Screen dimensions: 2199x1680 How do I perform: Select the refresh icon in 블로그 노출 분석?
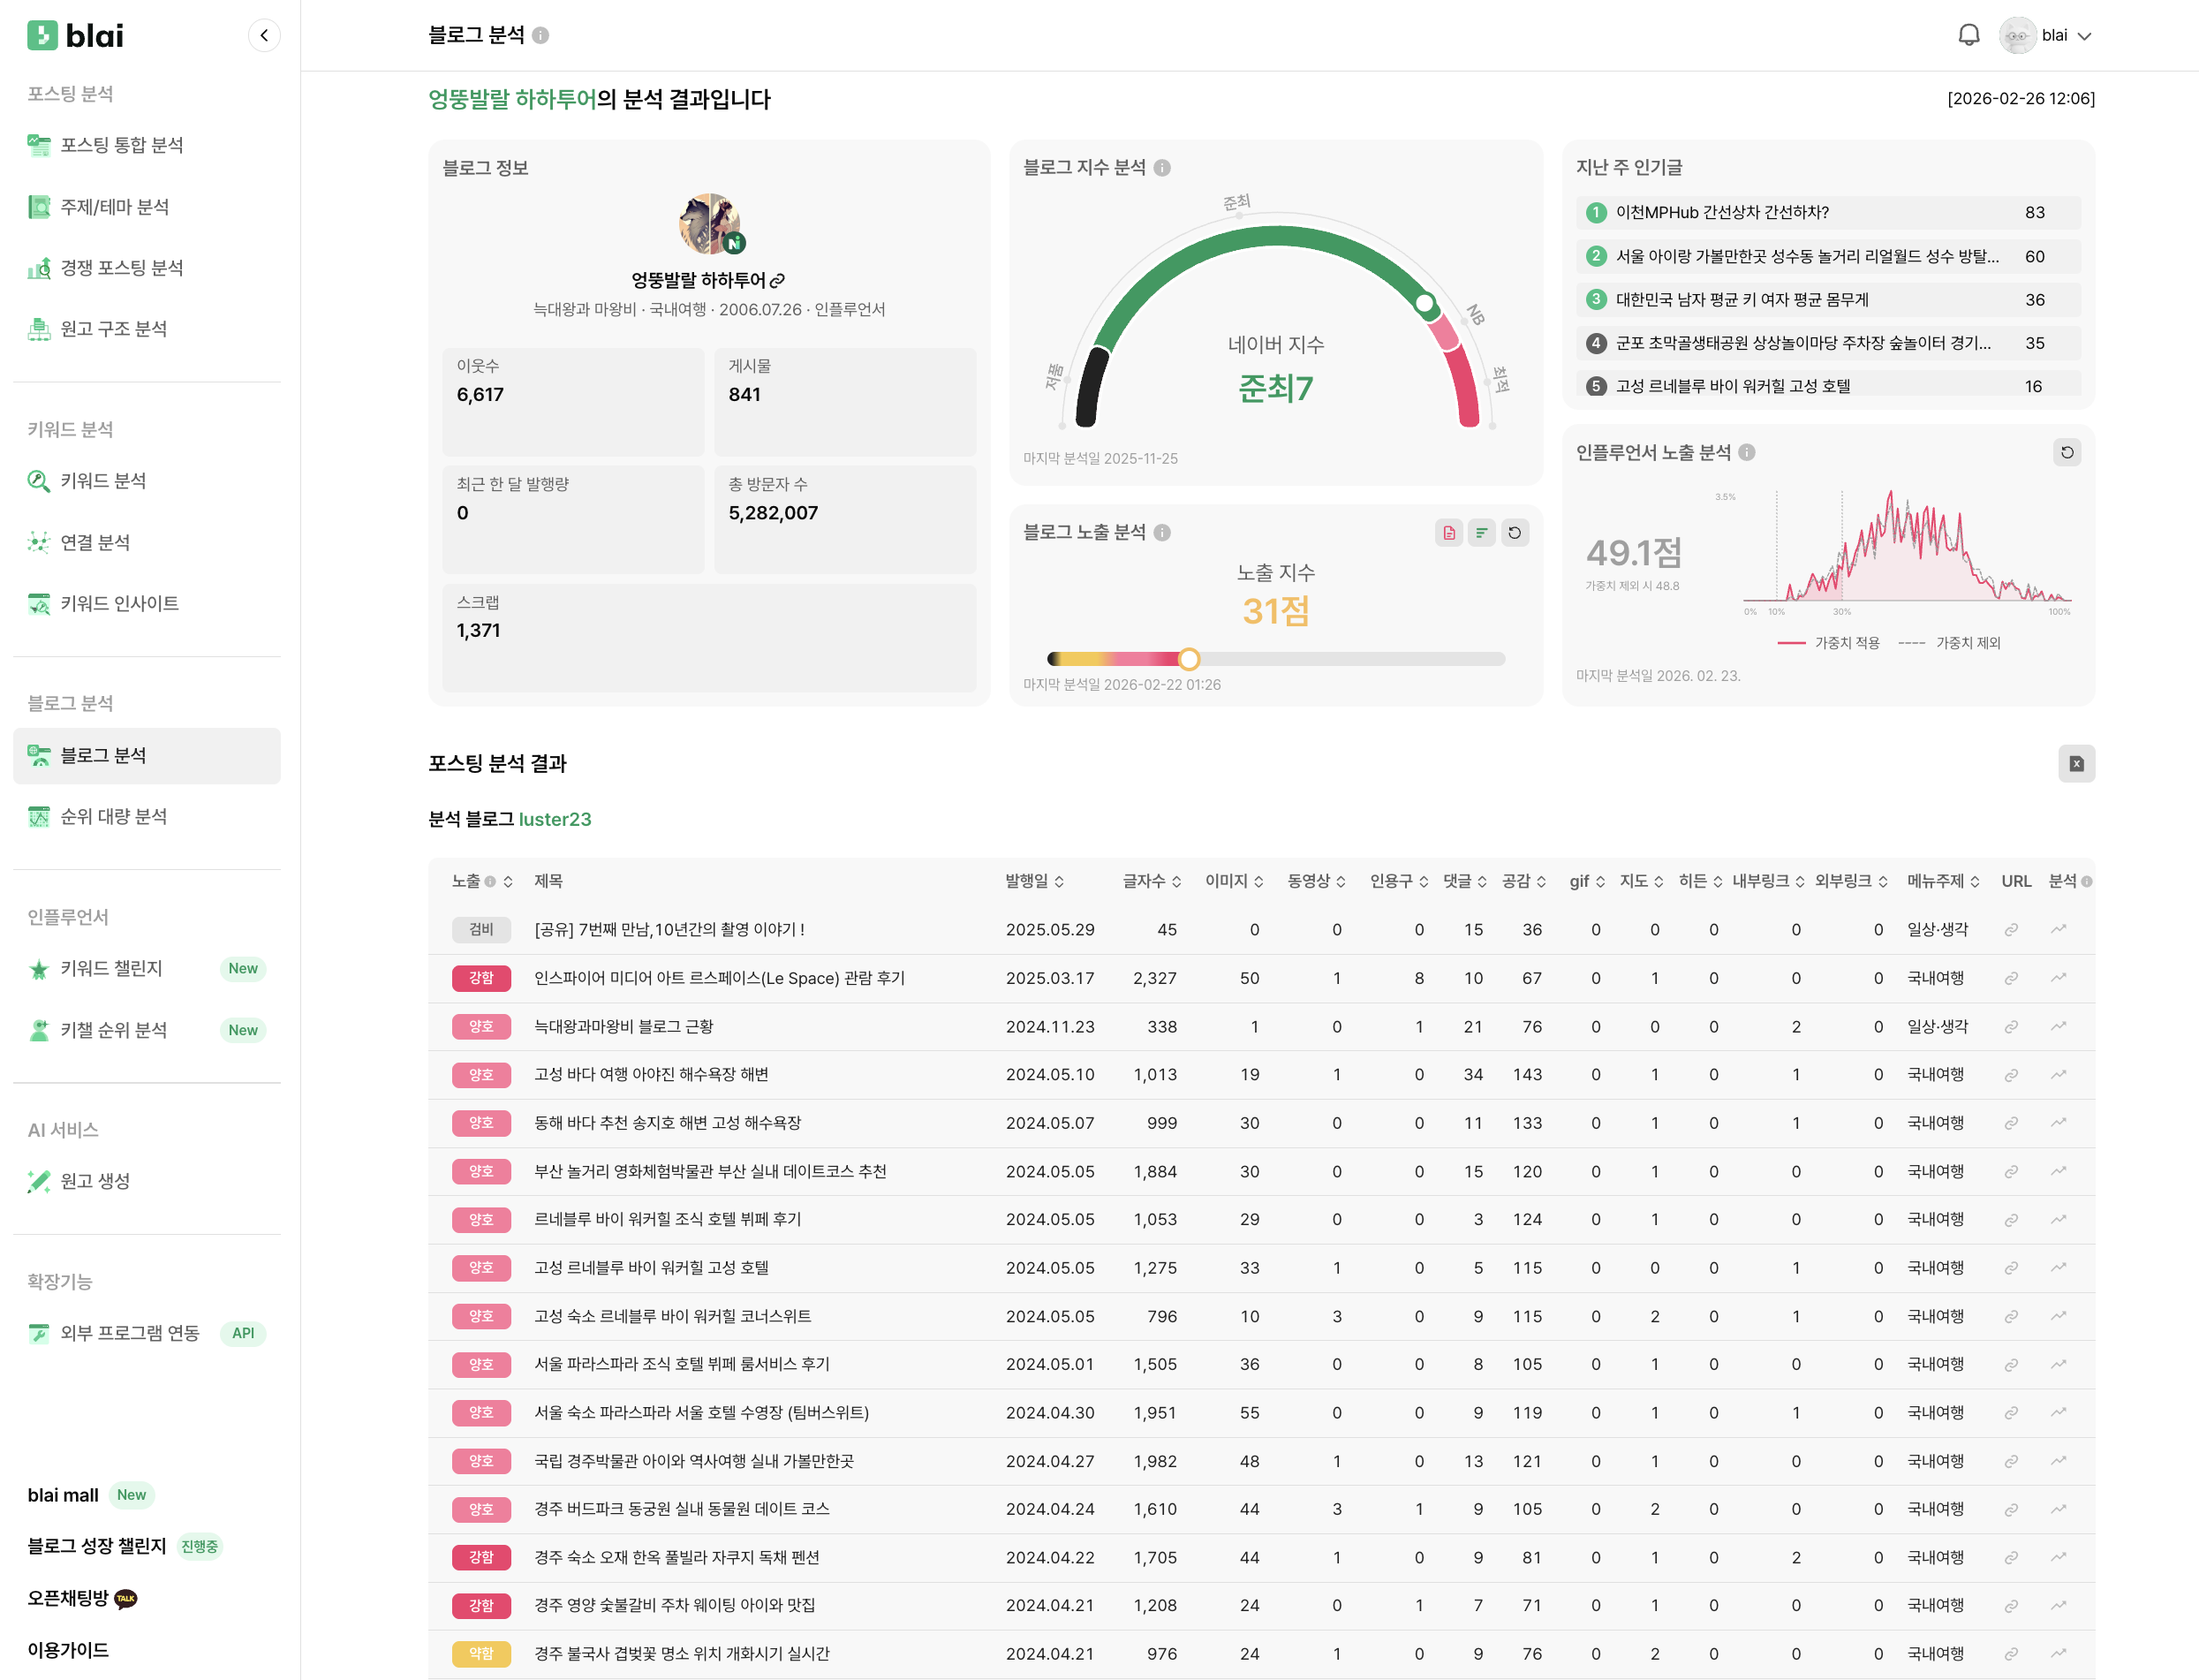click(x=1515, y=533)
